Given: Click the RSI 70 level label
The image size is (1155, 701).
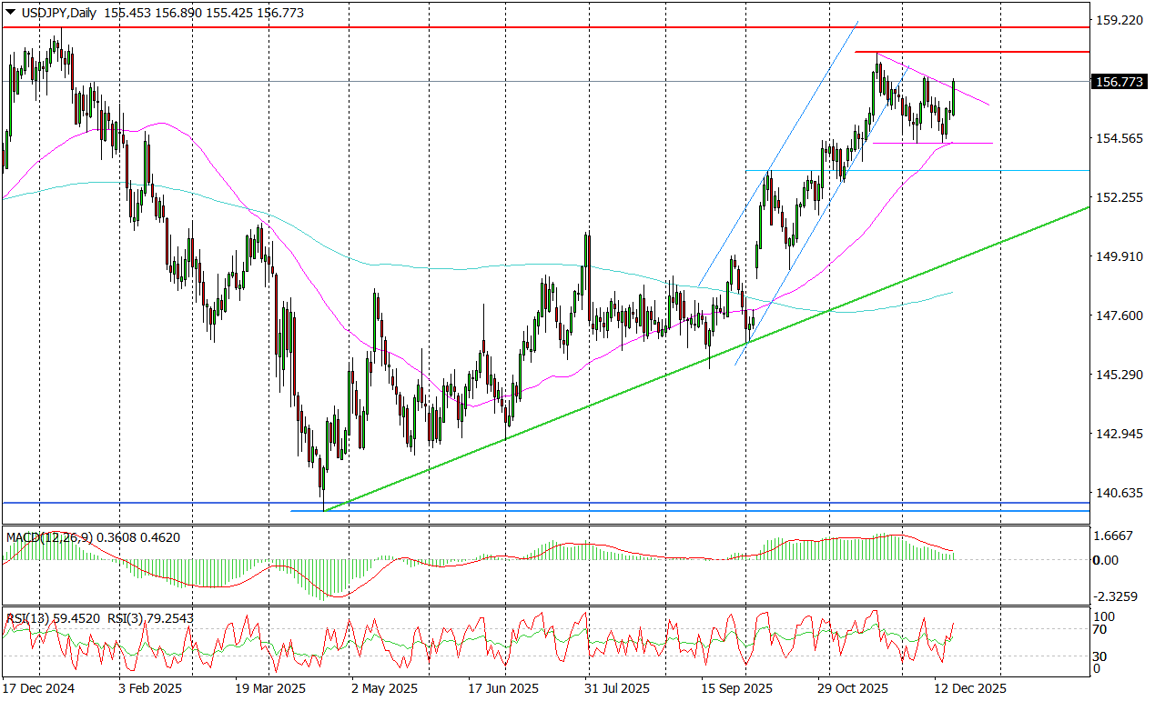Looking at the screenshot, I should [1100, 629].
